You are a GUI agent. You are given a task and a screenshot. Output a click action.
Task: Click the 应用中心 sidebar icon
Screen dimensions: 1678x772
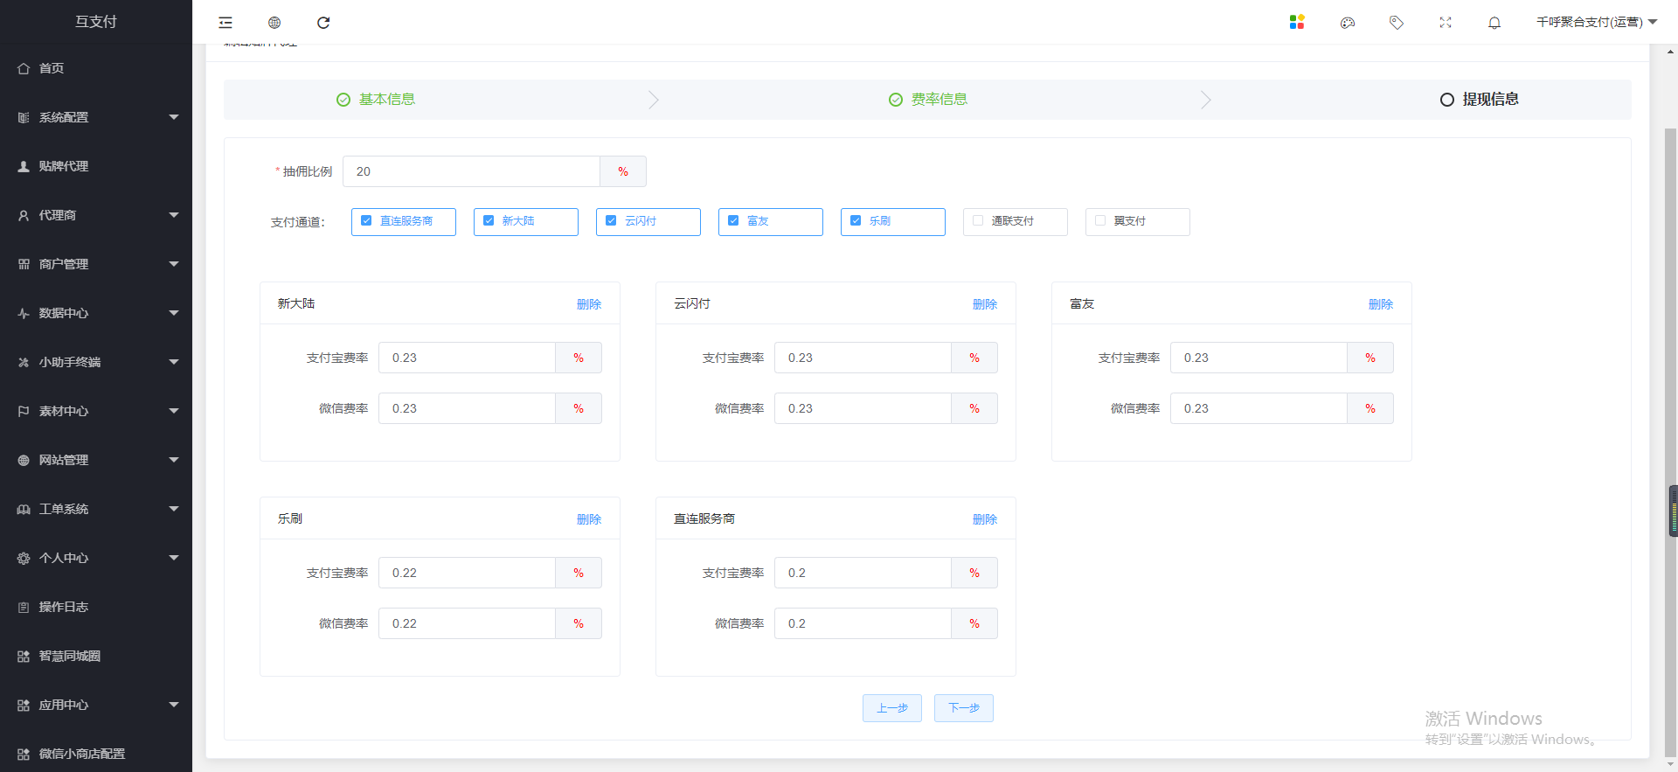24,705
